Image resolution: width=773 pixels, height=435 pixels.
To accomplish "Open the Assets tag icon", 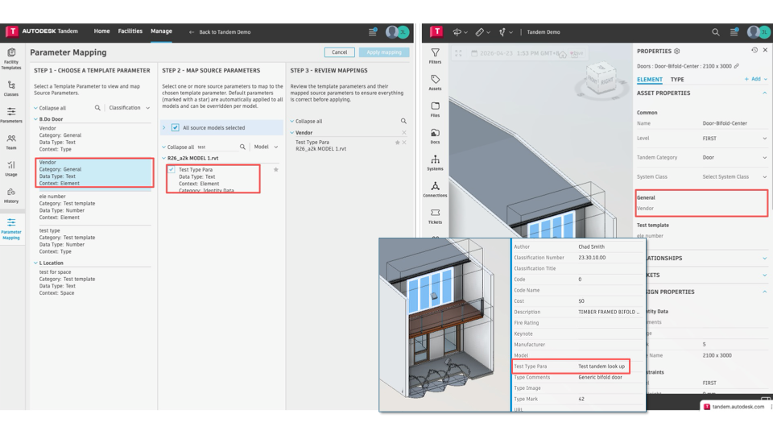I will (x=435, y=82).
